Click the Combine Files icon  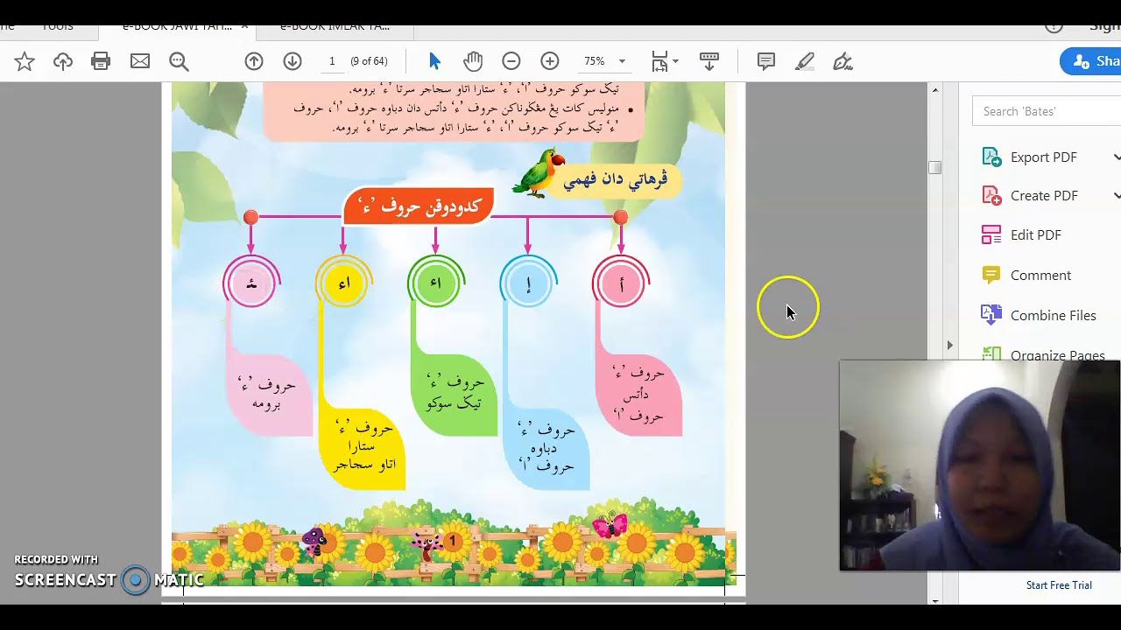[991, 315]
